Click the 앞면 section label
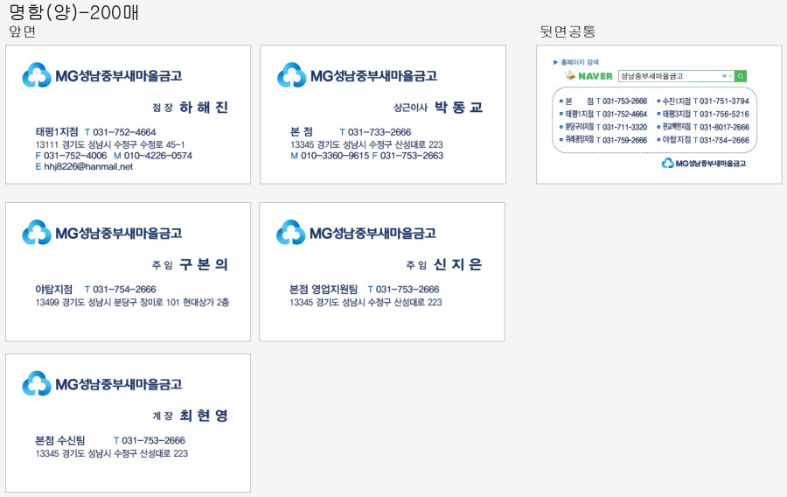 [23, 31]
